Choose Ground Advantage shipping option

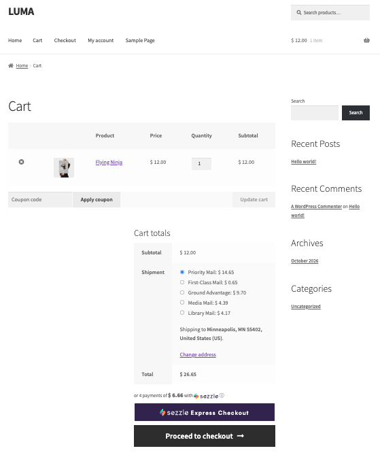click(182, 292)
